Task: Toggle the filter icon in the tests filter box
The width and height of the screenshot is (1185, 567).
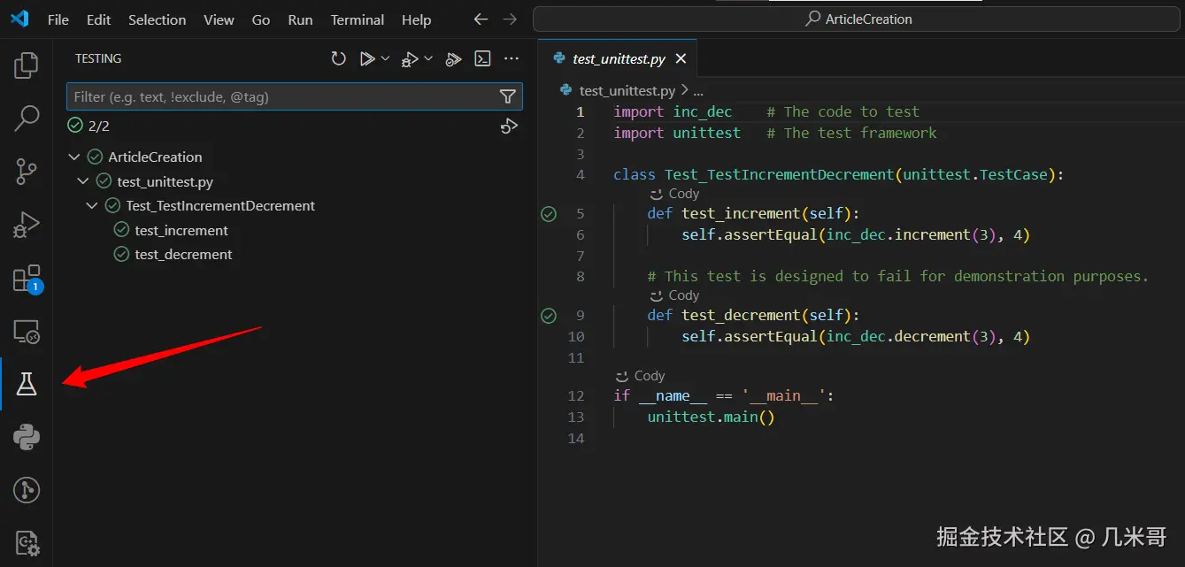Action: (x=507, y=96)
